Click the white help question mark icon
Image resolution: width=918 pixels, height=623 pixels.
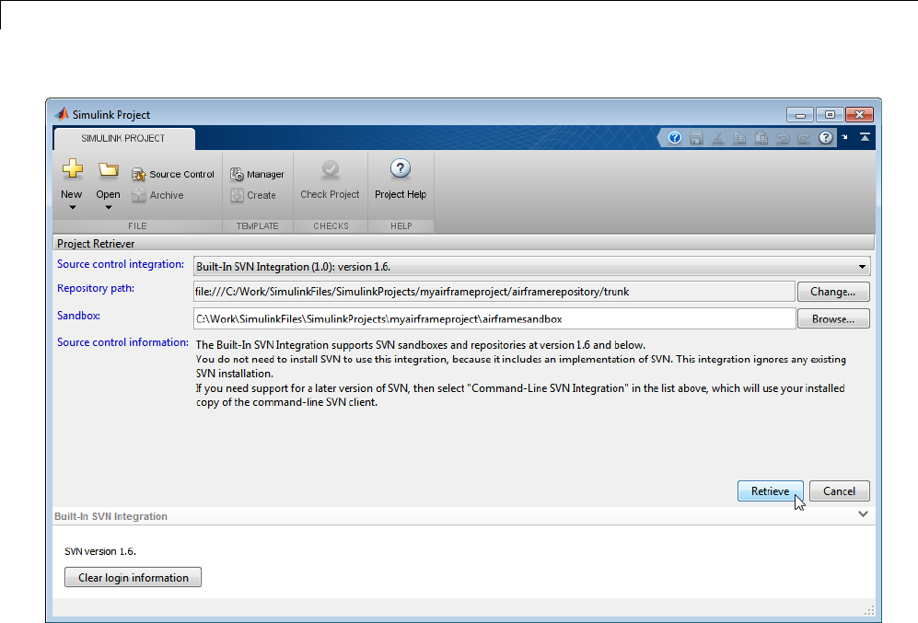pyautogui.click(x=826, y=137)
